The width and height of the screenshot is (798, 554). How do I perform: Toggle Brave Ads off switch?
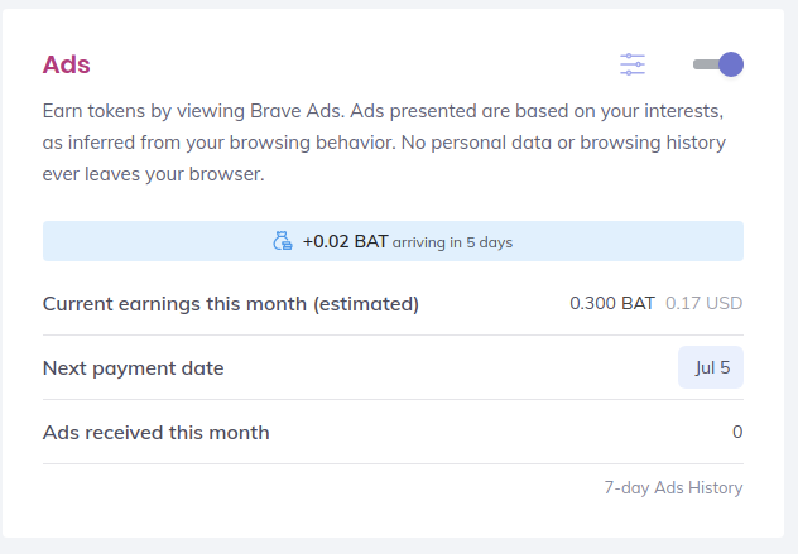point(718,64)
